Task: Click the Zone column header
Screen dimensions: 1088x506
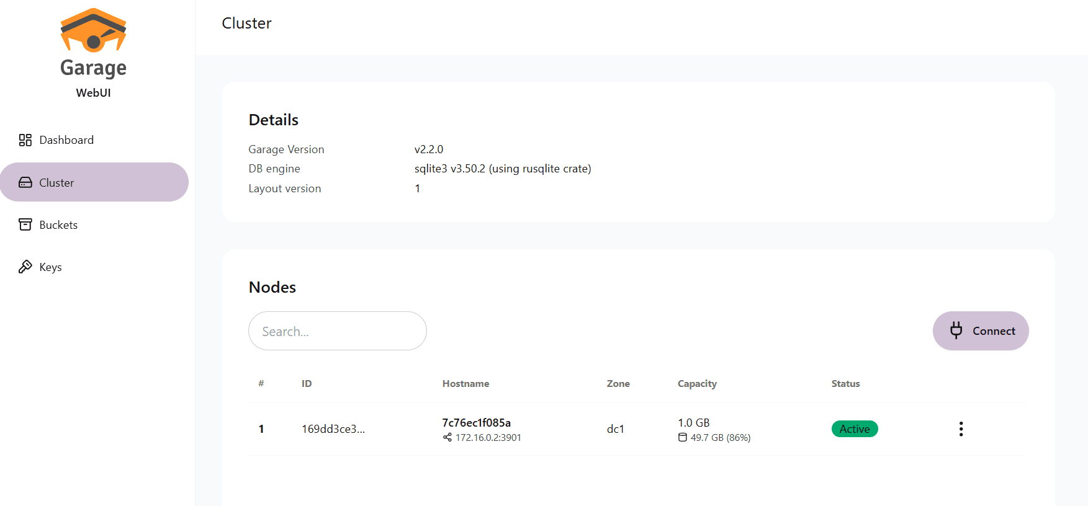Action: (x=618, y=384)
